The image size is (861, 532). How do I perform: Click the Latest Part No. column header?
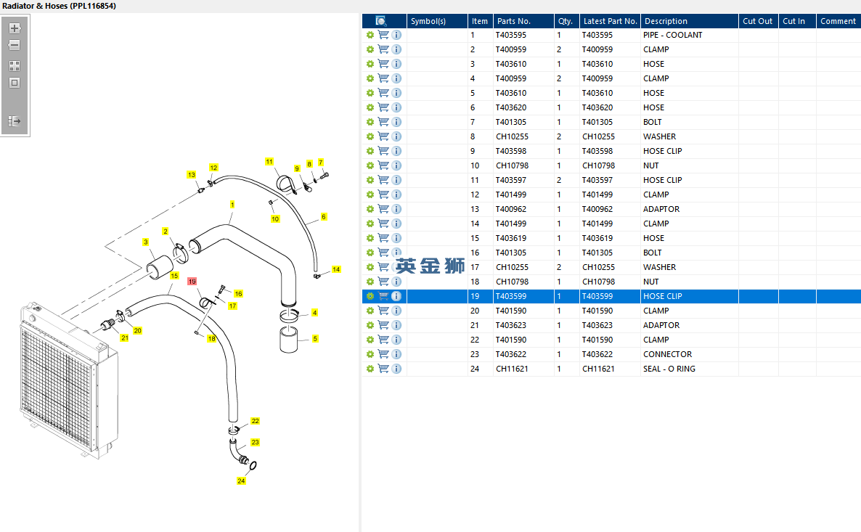click(x=610, y=21)
